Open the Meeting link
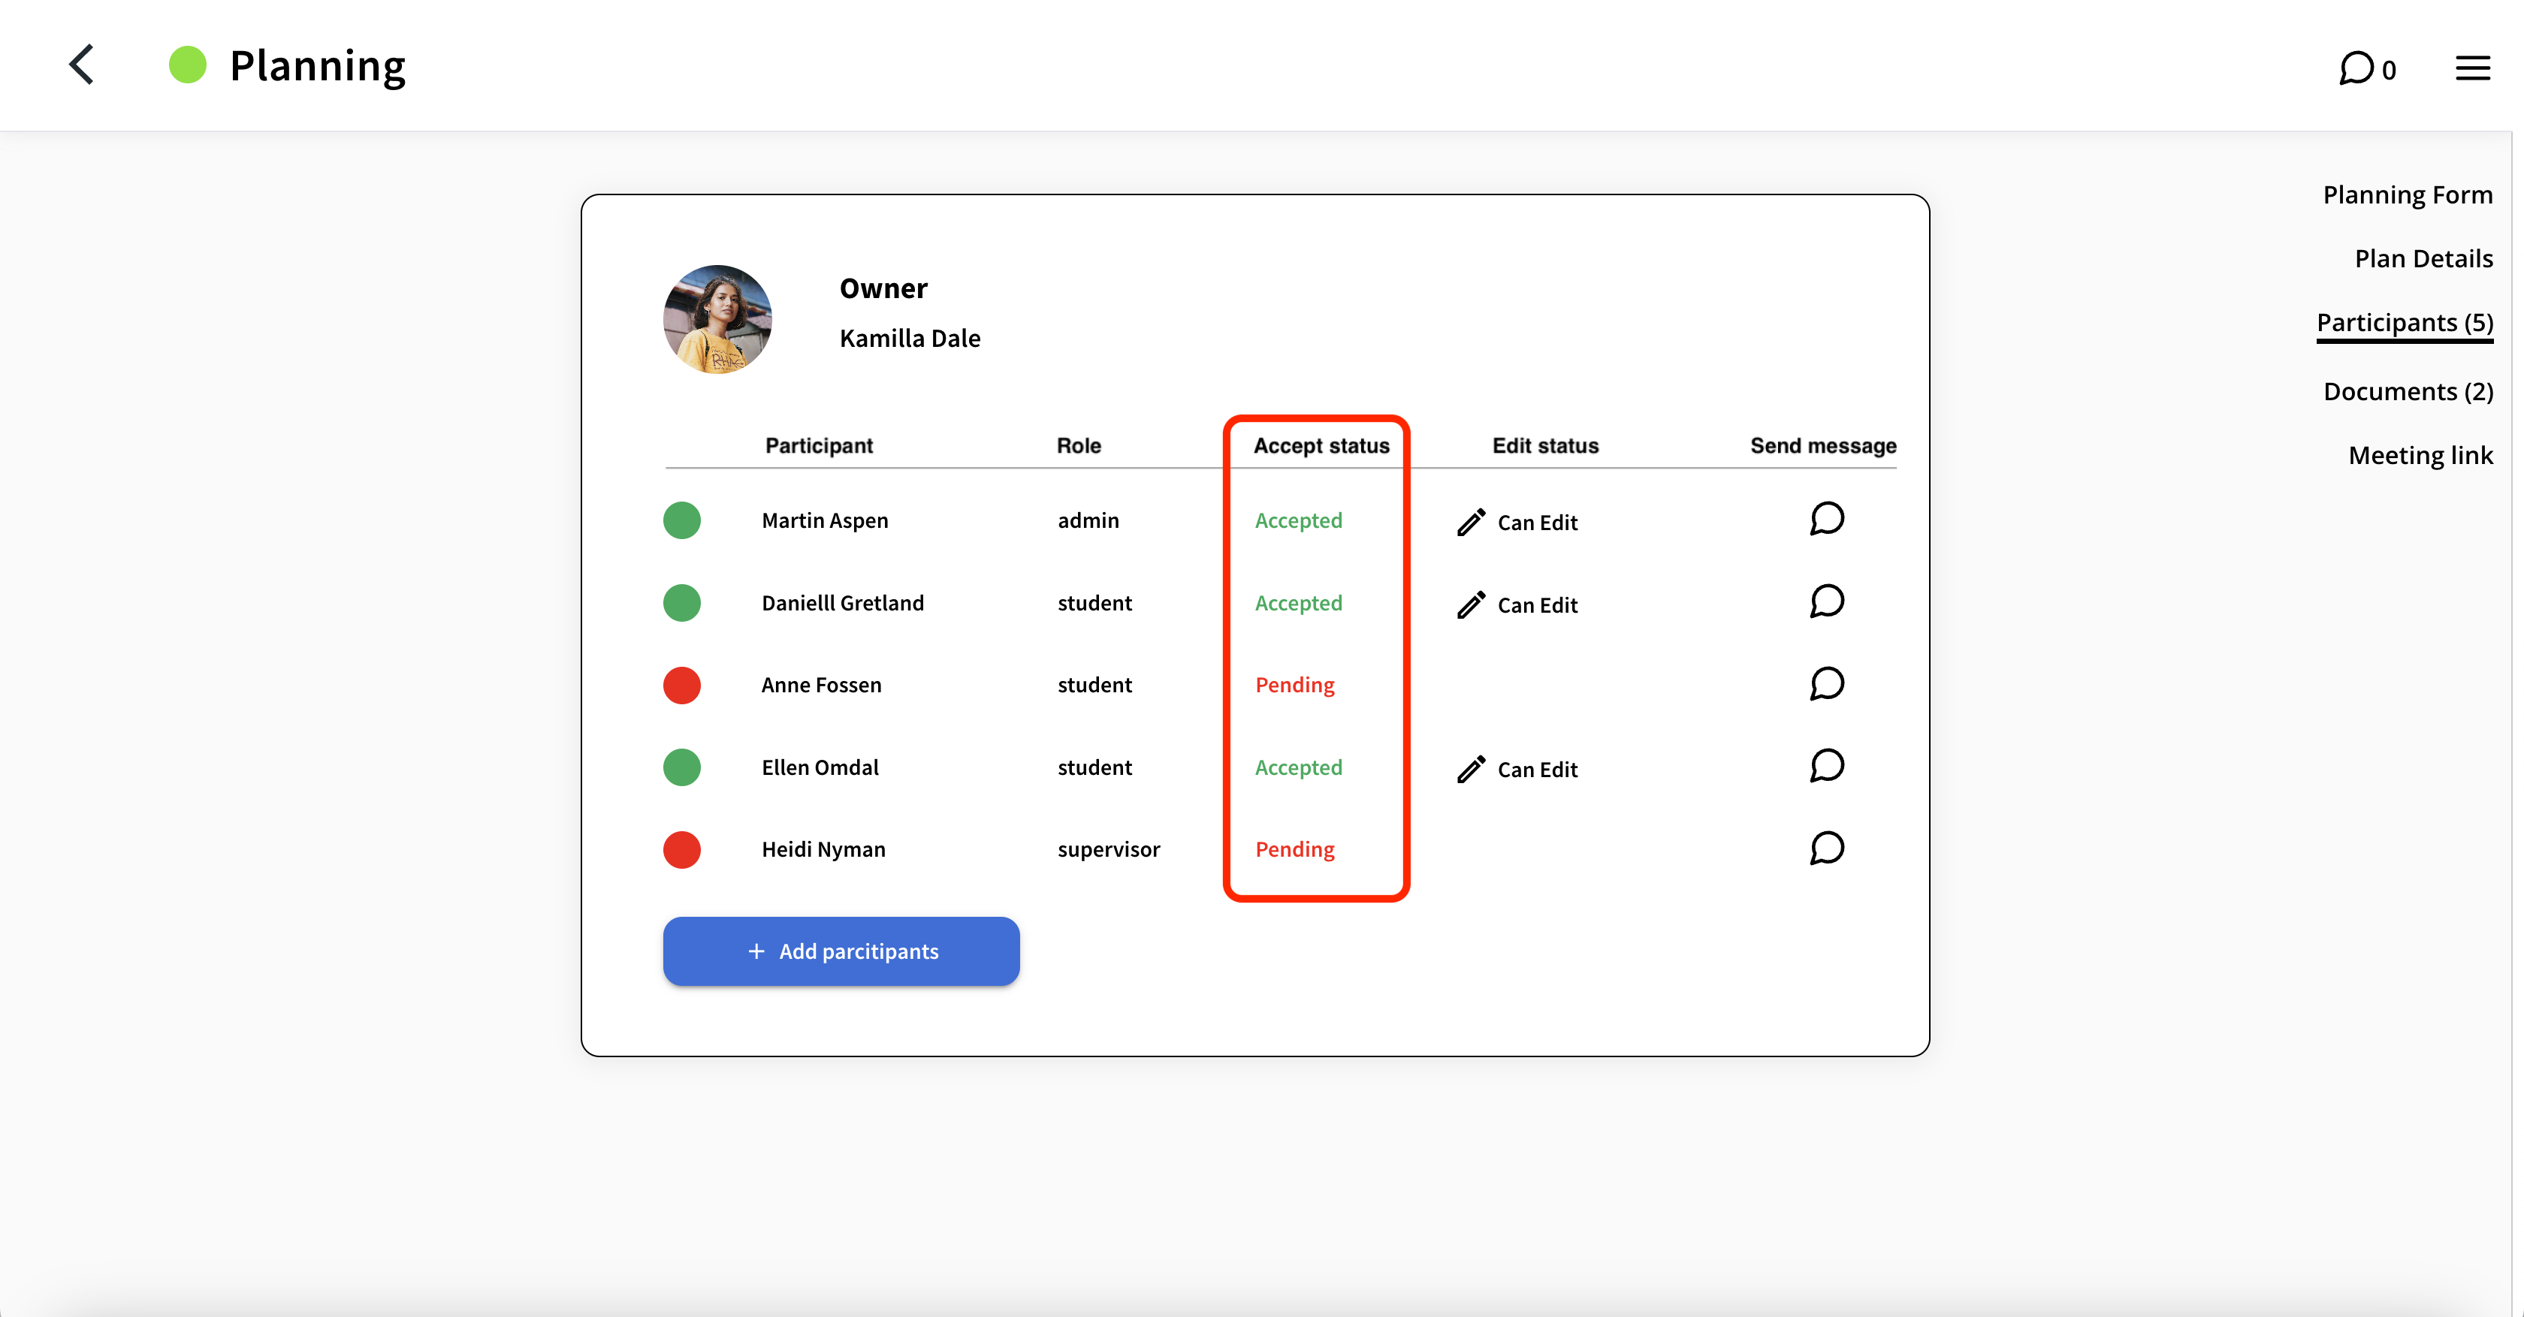 tap(2419, 455)
